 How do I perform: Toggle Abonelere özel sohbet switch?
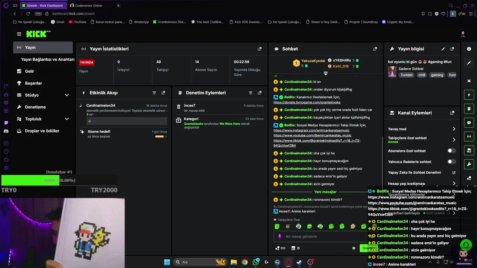coord(451,151)
